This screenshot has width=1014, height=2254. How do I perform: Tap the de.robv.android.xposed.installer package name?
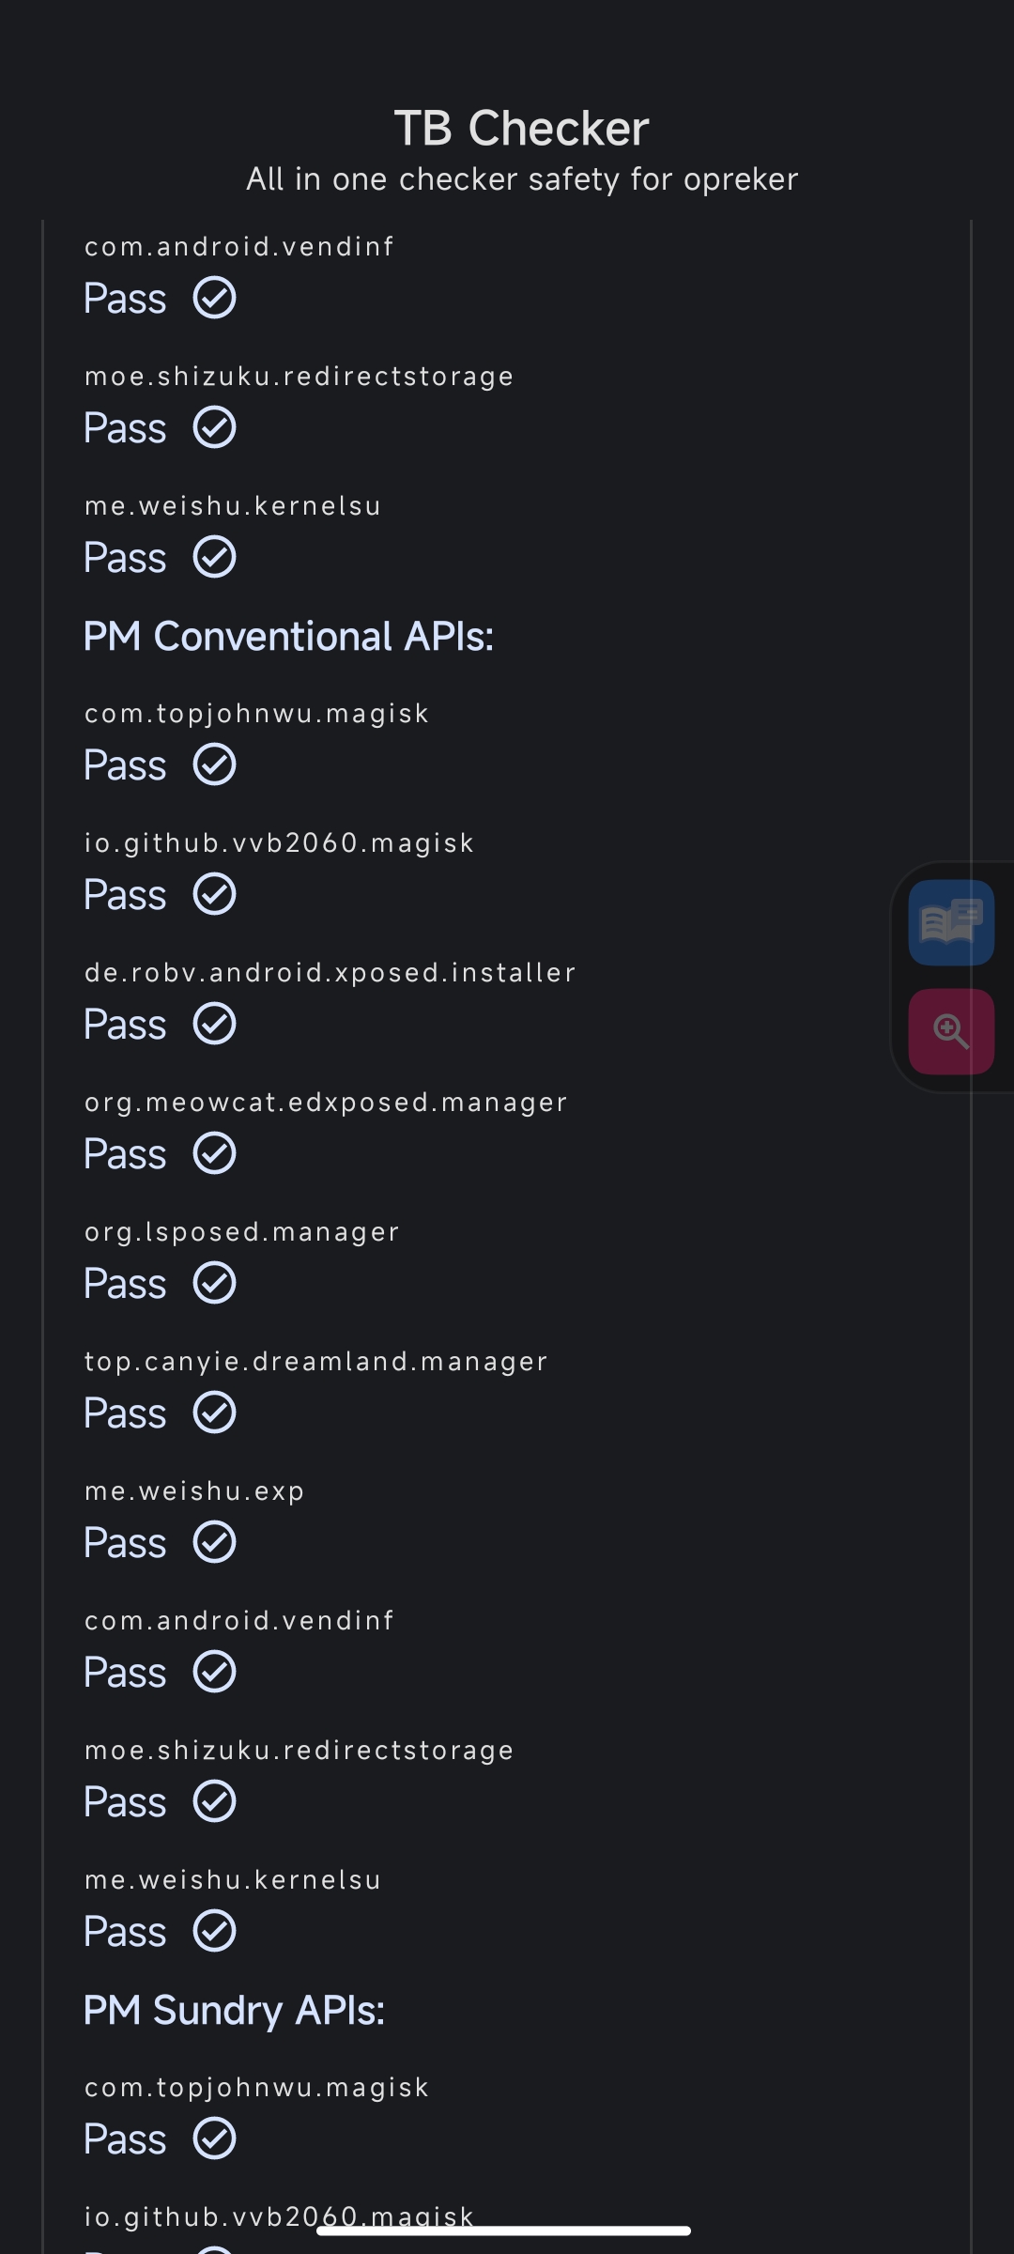tap(330, 973)
